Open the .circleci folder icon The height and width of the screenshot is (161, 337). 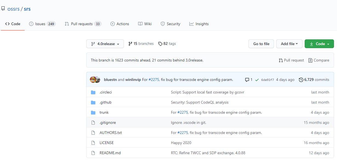93,92
